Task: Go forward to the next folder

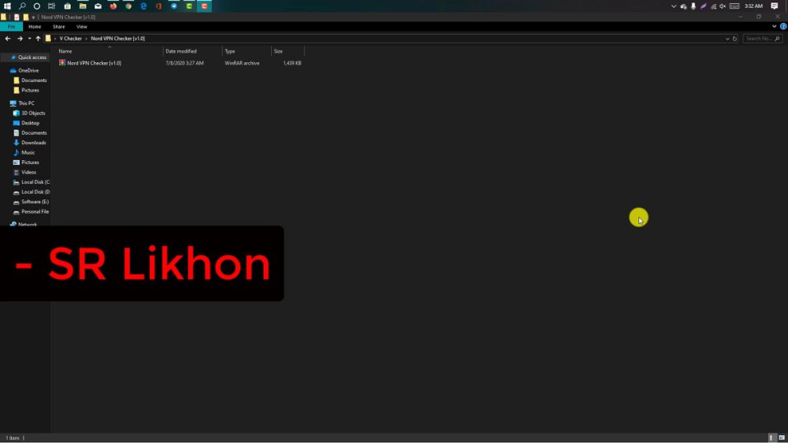Action: click(x=20, y=38)
